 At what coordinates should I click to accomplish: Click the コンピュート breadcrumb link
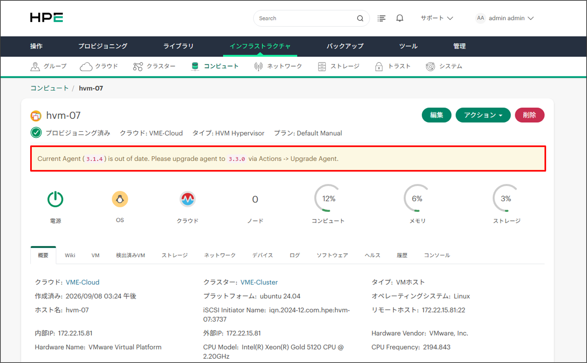tap(49, 88)
